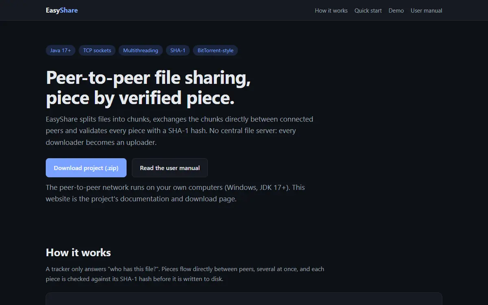Click the Download project (.zip) button
Viewport: 488px width, 305px height.
click(x=86, y=168)
